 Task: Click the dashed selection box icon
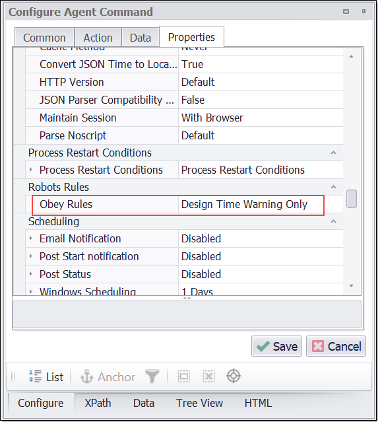point(183,376)
